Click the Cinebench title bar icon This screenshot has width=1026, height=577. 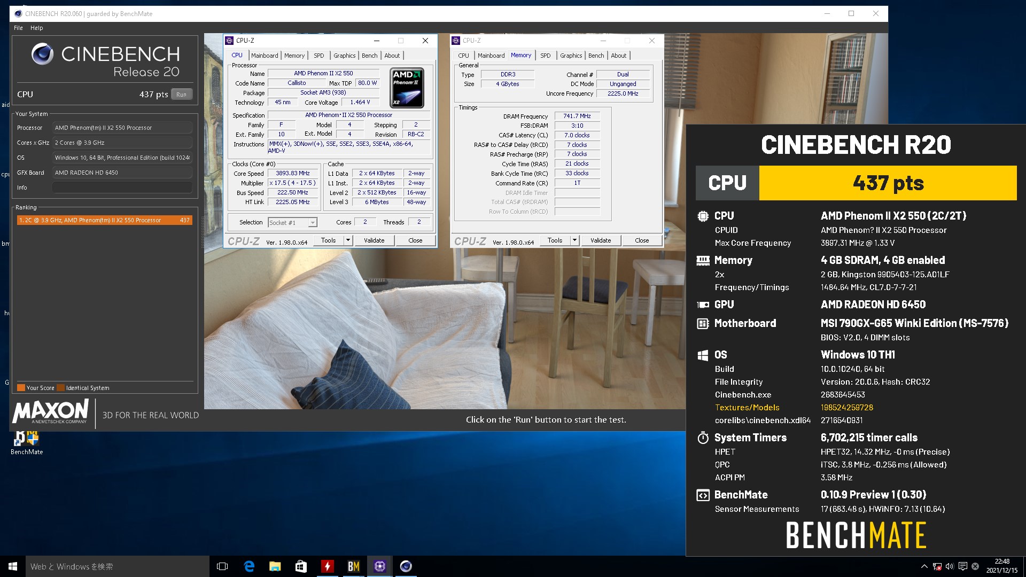pyautogui.click(x=18, y=14)
